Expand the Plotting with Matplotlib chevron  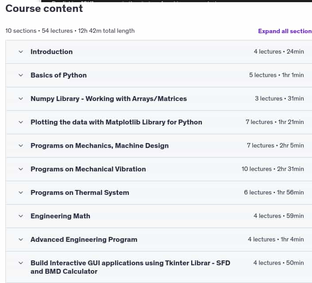(x=21, y=122)
